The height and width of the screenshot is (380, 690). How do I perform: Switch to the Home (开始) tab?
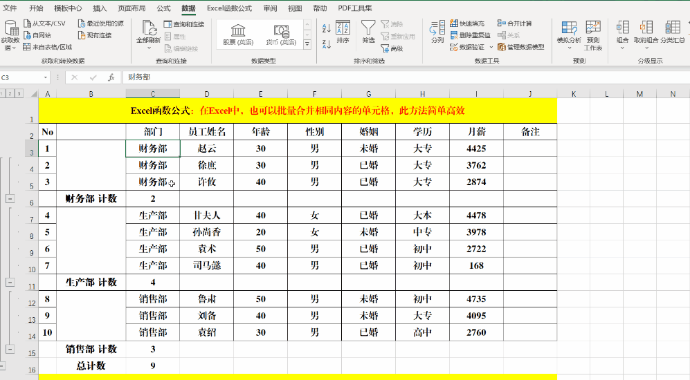click(x=36, y=8)
